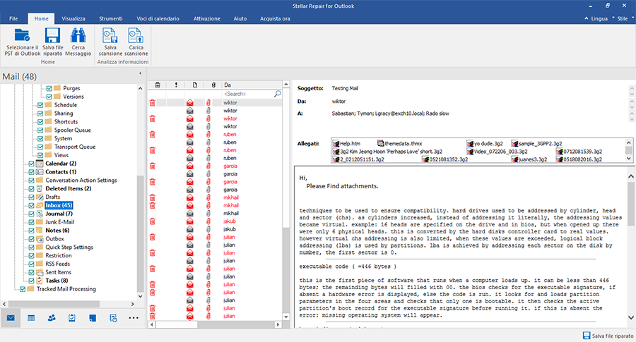Click the Da column header

coord(252,85)
